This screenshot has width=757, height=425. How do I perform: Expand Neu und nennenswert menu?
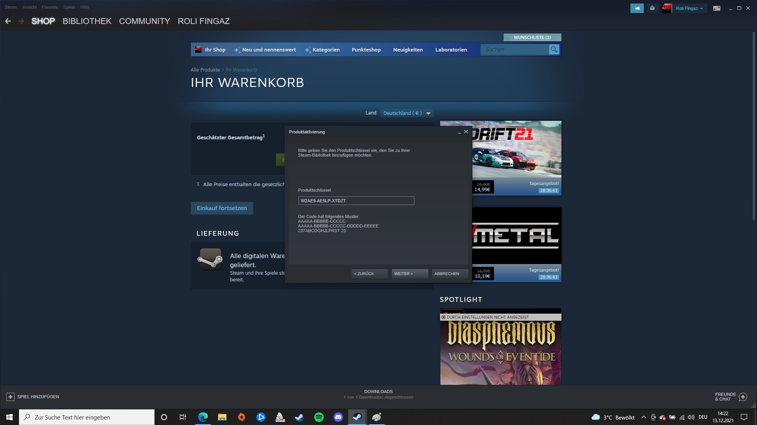tap(265, 50)
